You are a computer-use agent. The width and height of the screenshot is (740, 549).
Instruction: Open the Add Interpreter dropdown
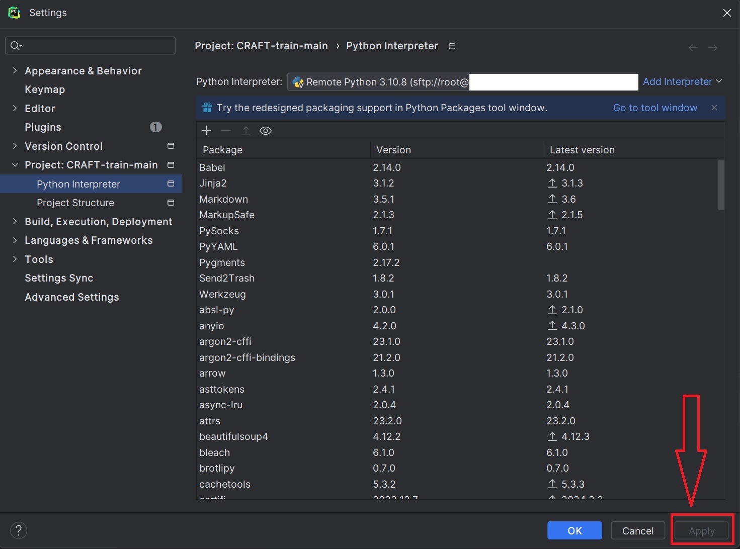click(682, 81)
